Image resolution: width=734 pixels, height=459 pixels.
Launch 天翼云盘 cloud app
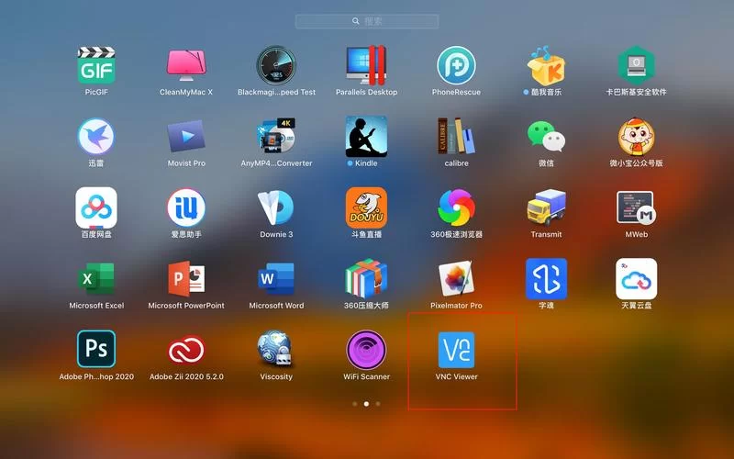636,279
